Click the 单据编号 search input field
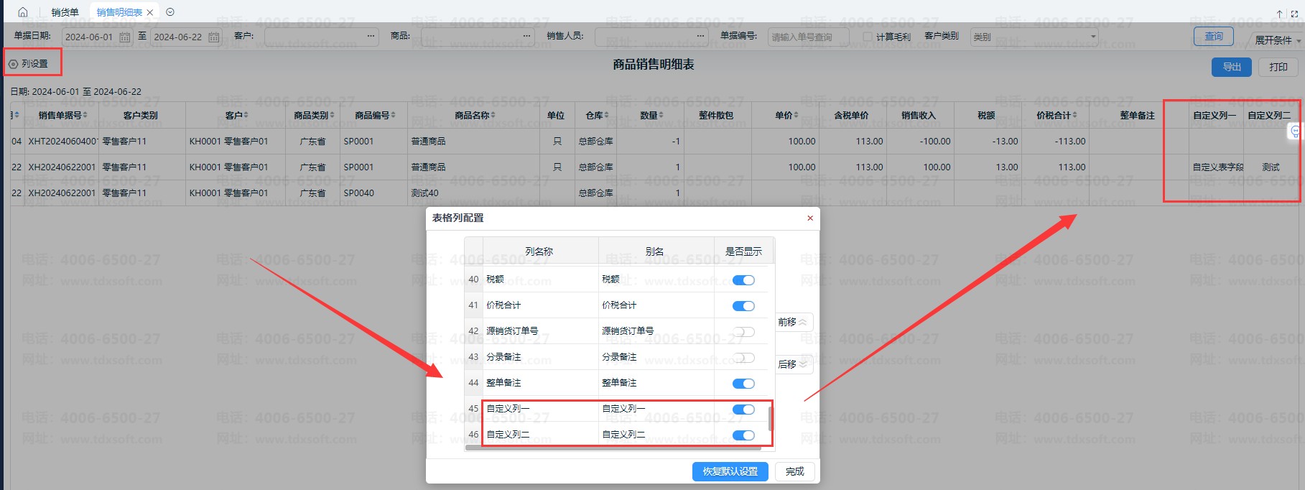The width and height of the screenshot is (1305, 490). (x=808, y=37)
